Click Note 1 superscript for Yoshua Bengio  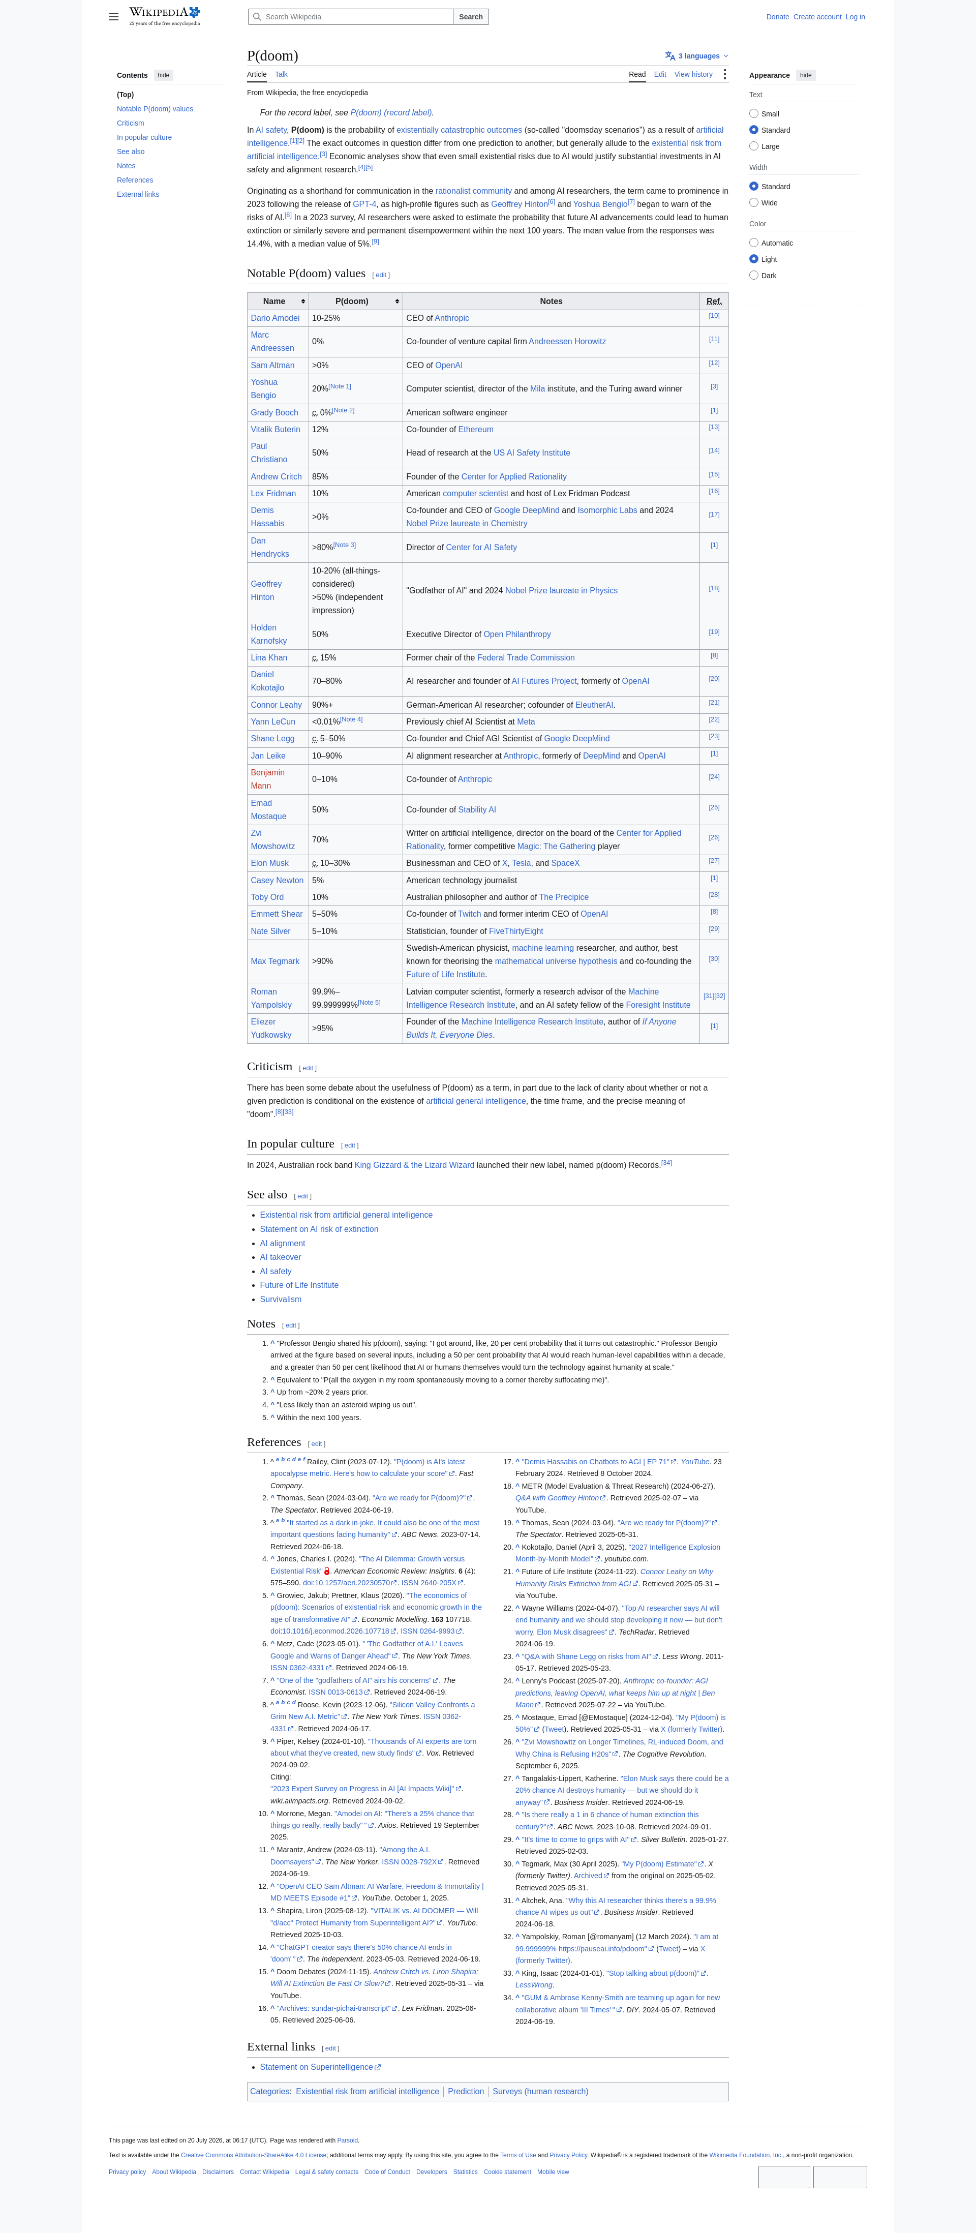point(340,386)
